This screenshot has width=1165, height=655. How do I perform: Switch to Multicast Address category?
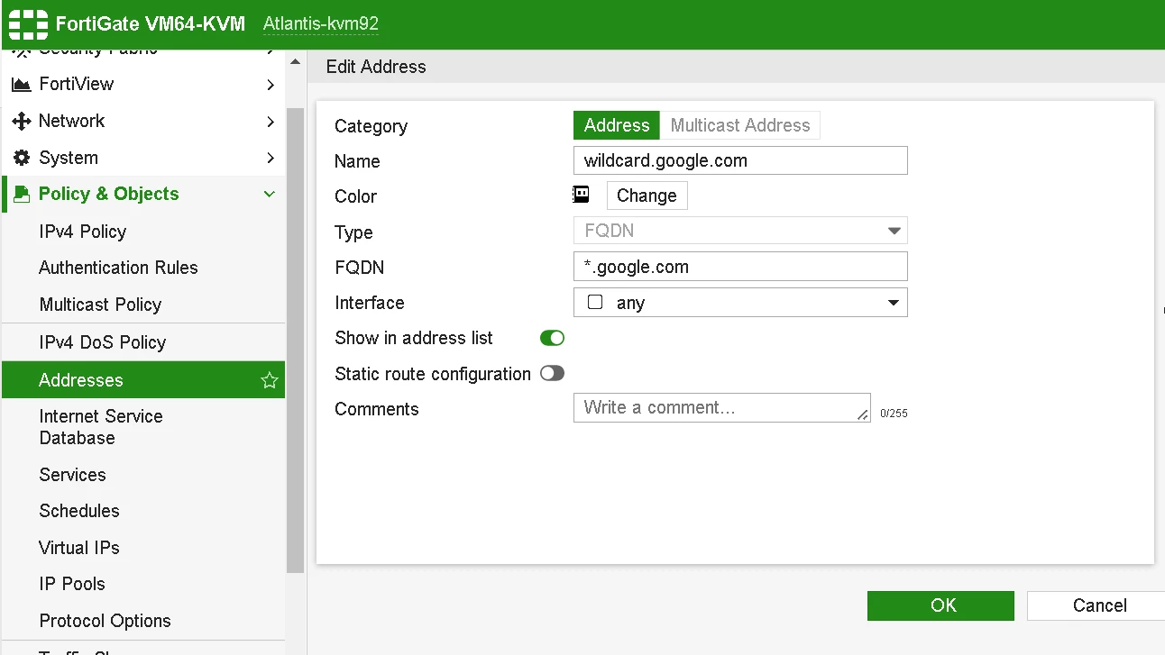pos(740,125)
